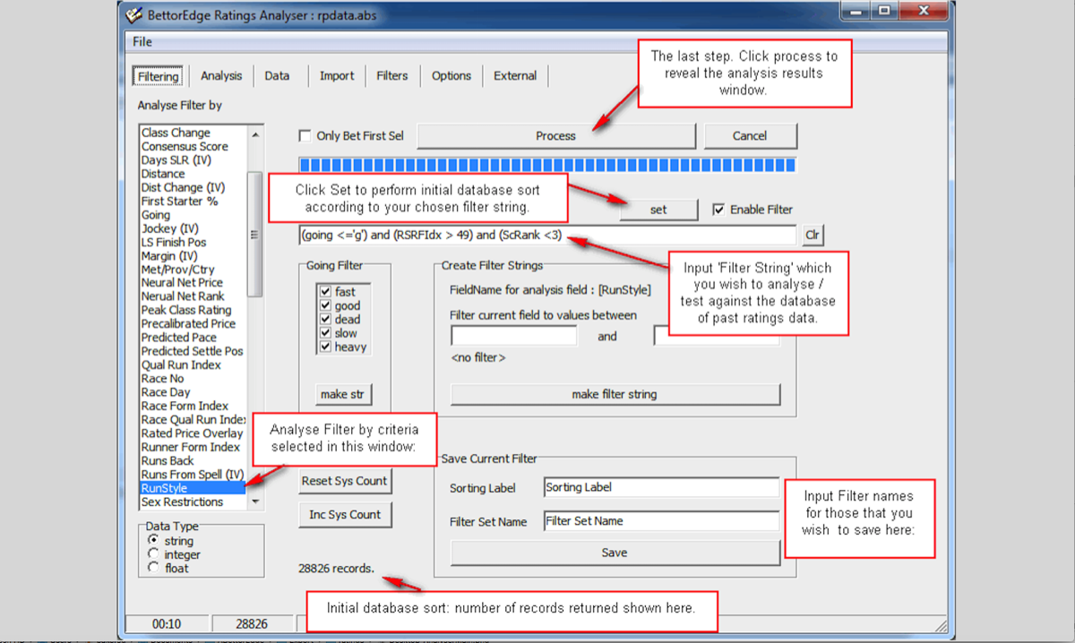Click the Clr button beside filter string
The height and width of the screenshot is (643, 1075).
pyautogui.click(x=812, y=236)
